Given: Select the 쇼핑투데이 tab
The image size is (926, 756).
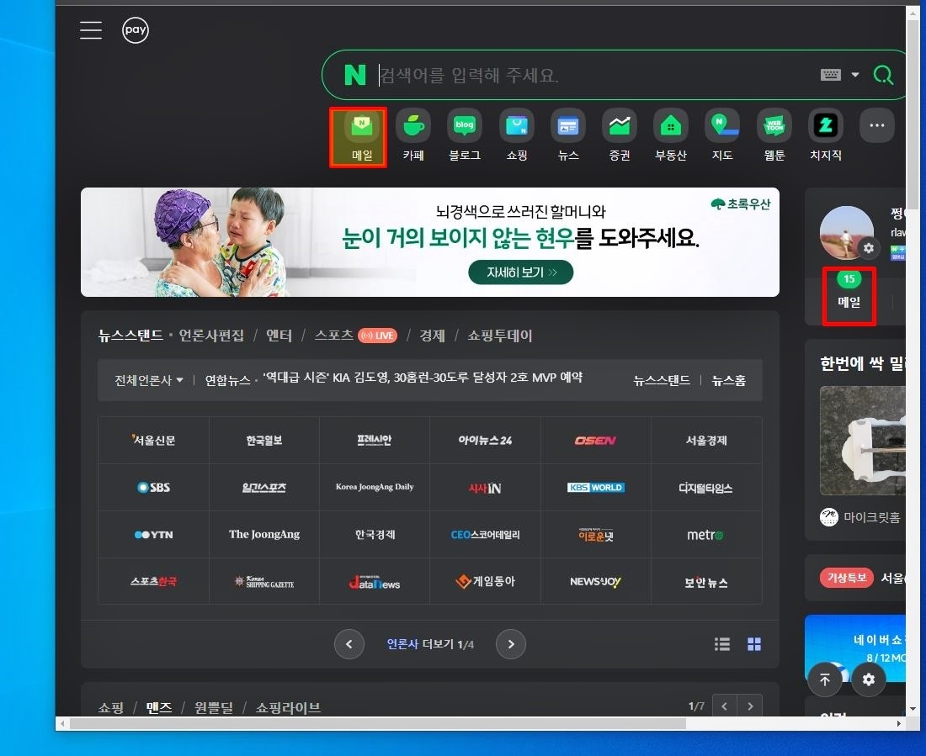Looking at the screenshot, I should point(499,336).
